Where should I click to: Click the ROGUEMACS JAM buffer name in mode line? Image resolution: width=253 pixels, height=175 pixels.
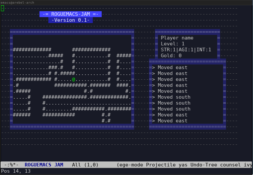tap(44, 165)
